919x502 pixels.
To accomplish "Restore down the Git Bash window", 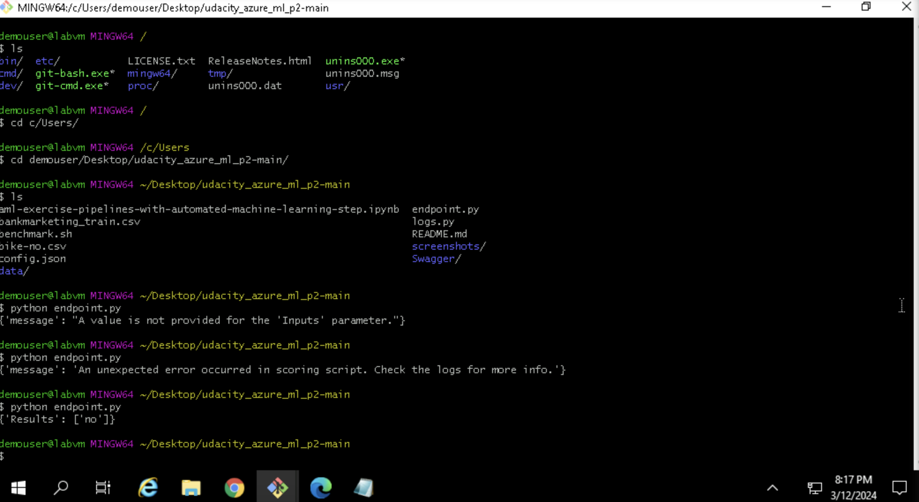I will 866,7.
